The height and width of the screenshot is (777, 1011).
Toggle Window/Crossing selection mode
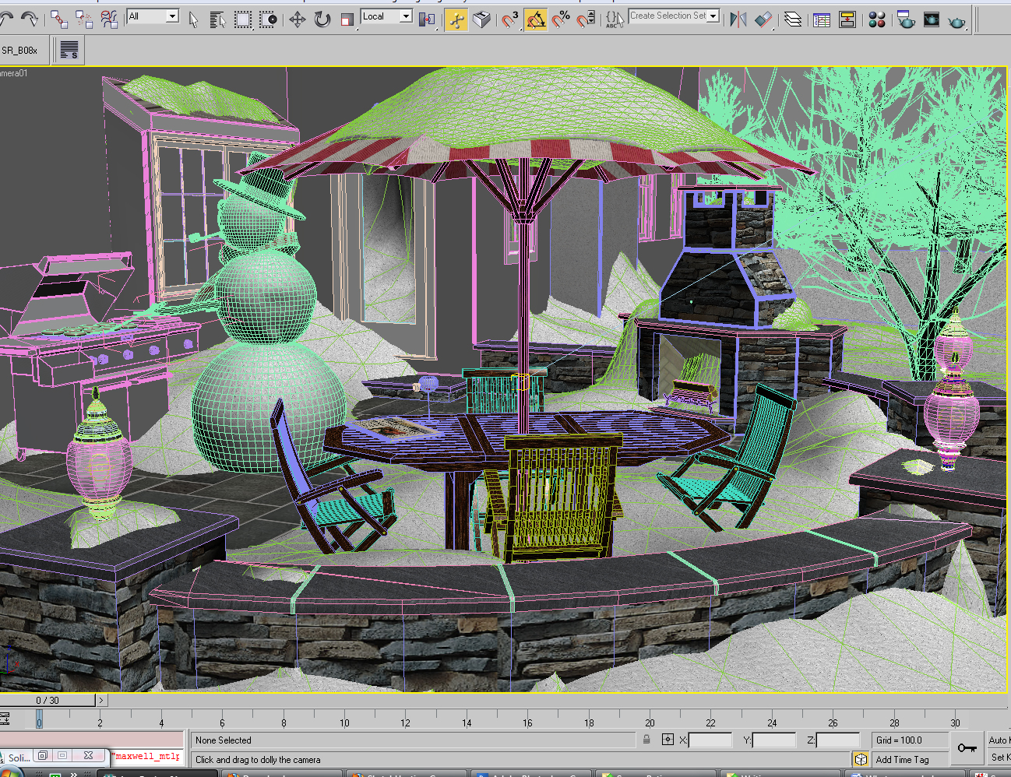pos(268,19)
